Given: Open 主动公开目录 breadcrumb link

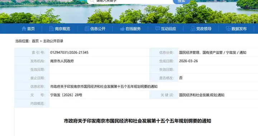Looking at the screenshot, I should coord(53,41).
